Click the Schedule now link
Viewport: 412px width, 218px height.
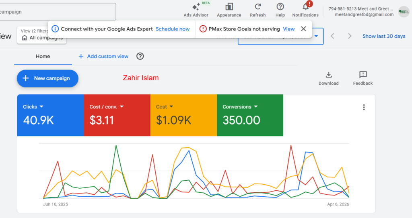tap(173, 29)
